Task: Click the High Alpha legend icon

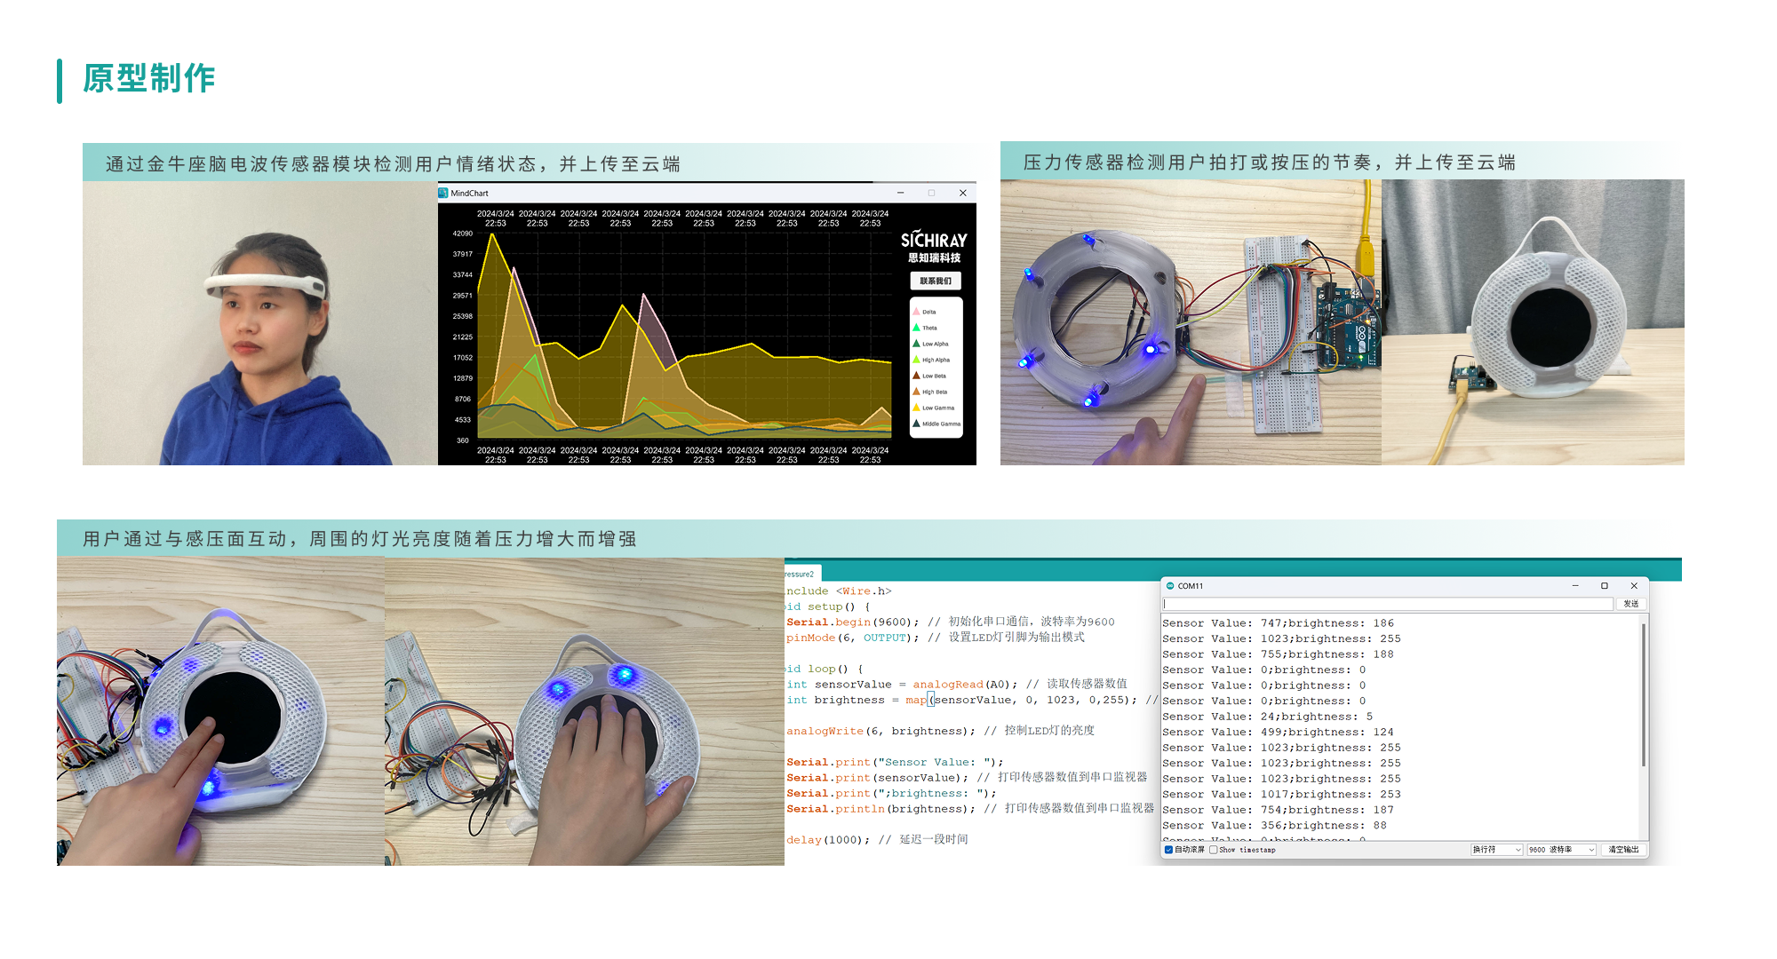Action: point(916,360)
